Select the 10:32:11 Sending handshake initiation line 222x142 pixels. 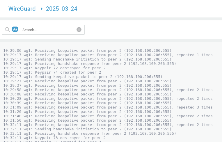tap(87, 129)
